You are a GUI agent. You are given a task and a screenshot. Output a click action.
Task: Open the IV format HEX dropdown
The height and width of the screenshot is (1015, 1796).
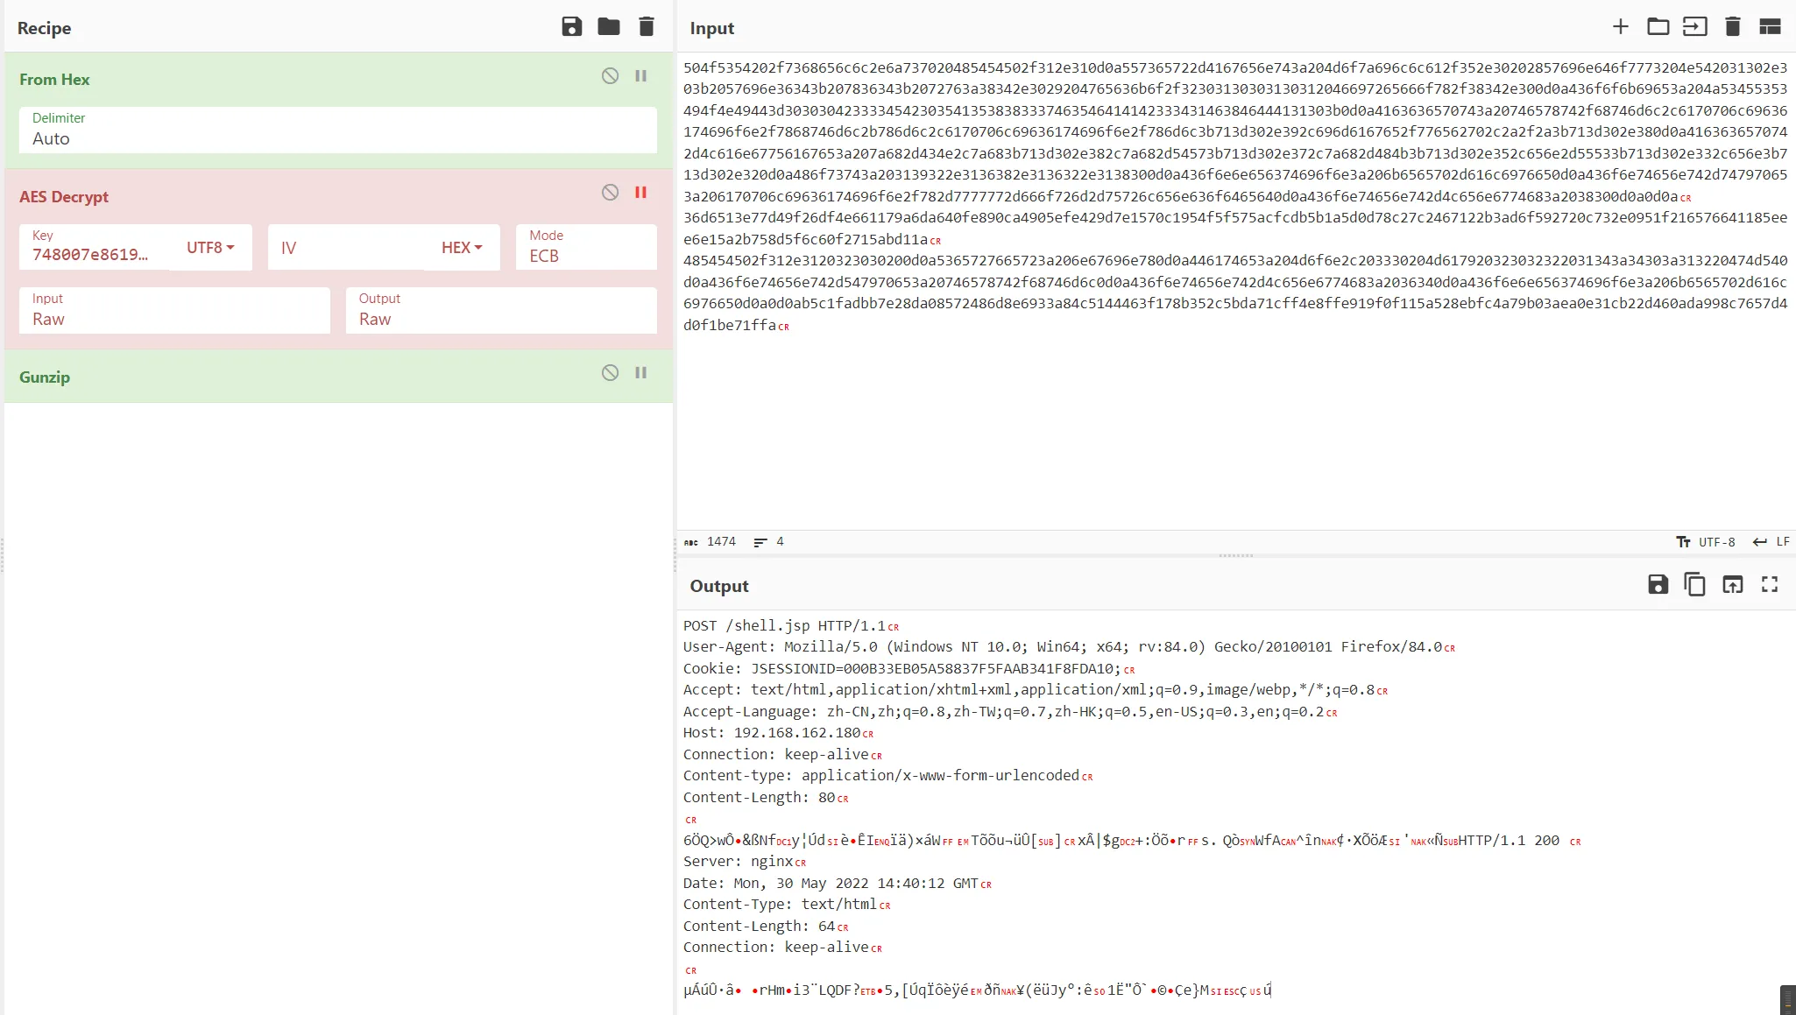click(462, 248)
